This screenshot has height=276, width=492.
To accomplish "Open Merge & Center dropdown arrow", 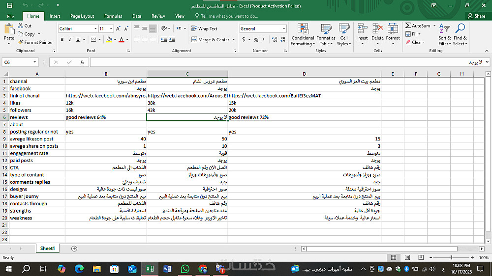I will pos(233,40).
